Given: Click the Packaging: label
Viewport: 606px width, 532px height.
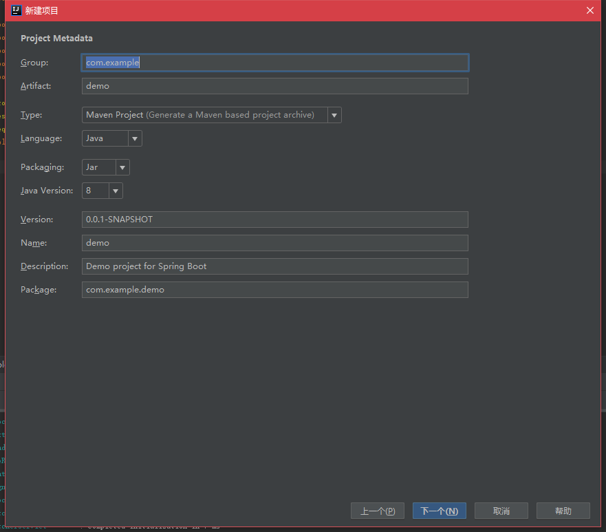Looking at the screenshot, I should coord(42,167).
